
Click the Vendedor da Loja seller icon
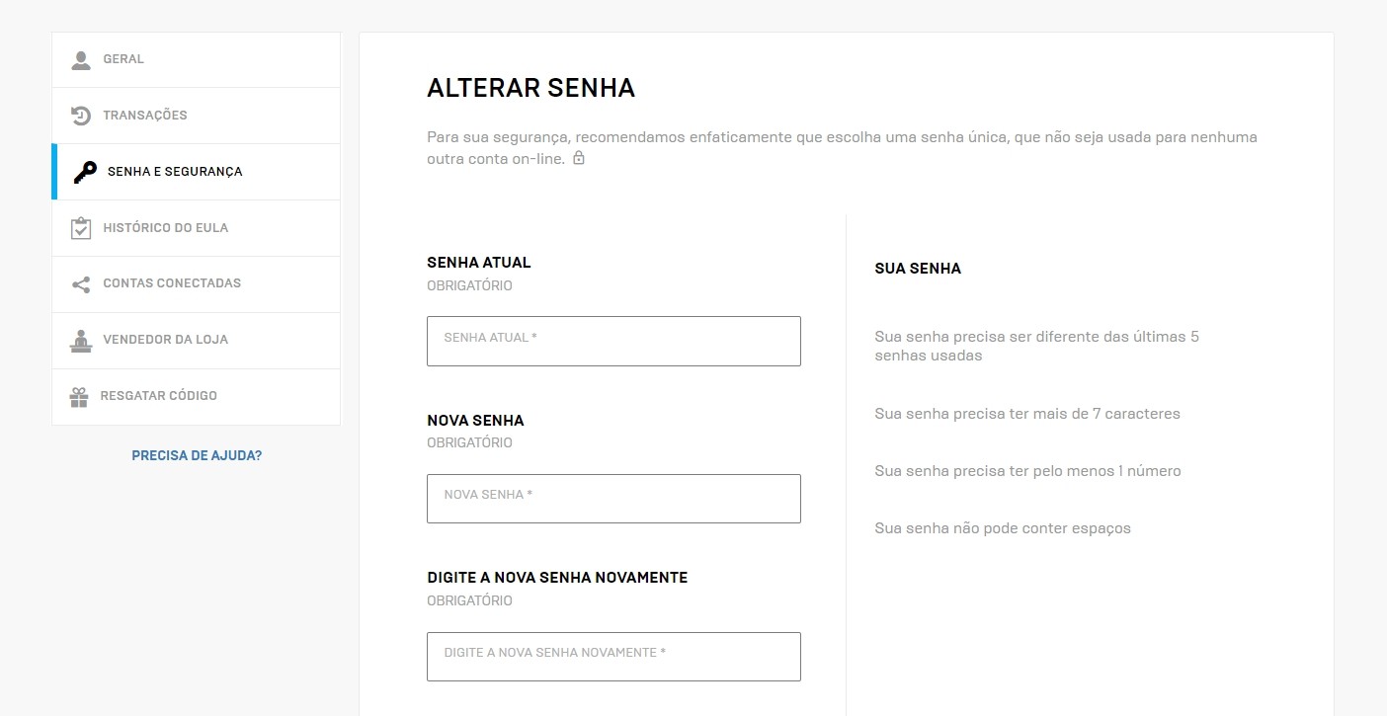(x=81, y=341)
